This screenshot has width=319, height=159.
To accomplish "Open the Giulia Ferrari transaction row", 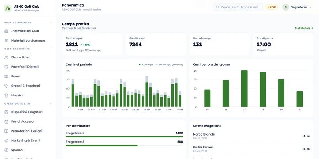I will [251, 149].
